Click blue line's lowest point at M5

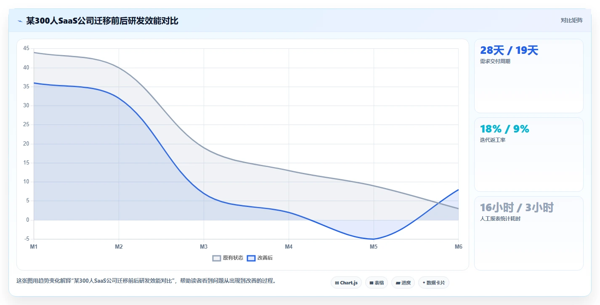coord(374,239)
